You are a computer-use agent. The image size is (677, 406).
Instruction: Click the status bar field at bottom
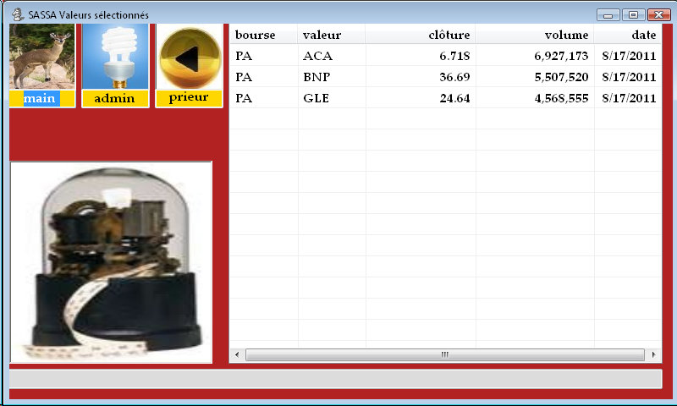335,379
